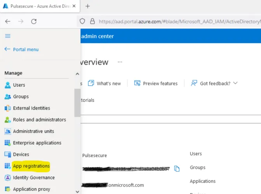
Task: Click the Applications label in overview stats
Action: (x=203, y=181)
